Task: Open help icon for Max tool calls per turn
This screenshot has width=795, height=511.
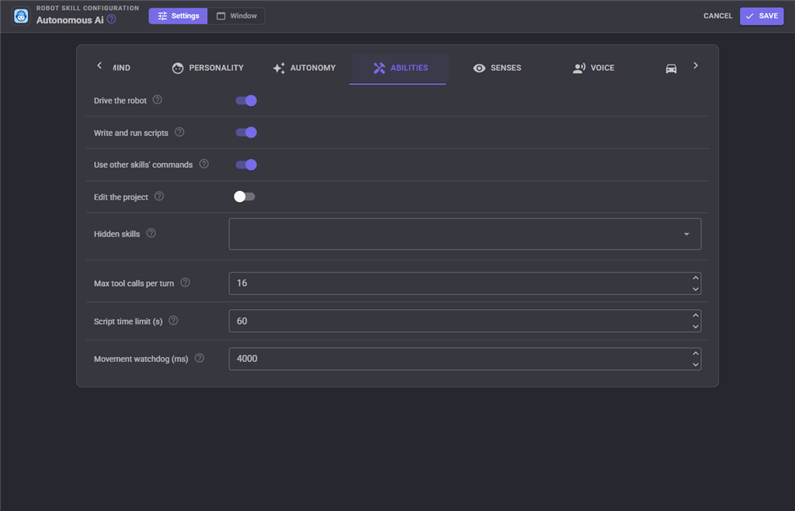Action: coord(186,283)
